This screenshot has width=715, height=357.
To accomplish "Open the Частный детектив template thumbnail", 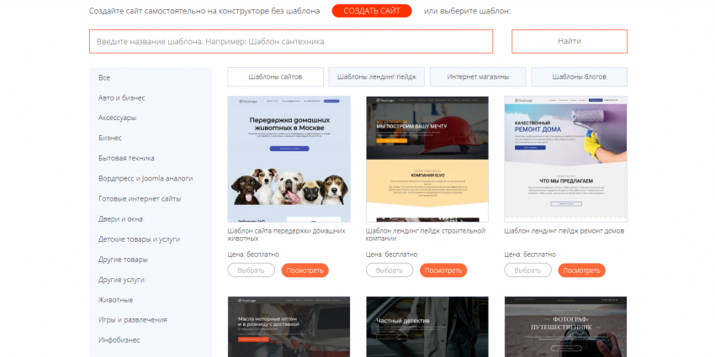I will pyautogui.click(x=427, y=328).
